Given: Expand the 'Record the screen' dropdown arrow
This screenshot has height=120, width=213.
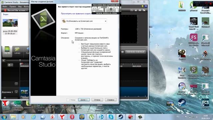Looking at the screenshot, I should pyautogui.click(x=27, y=10).
